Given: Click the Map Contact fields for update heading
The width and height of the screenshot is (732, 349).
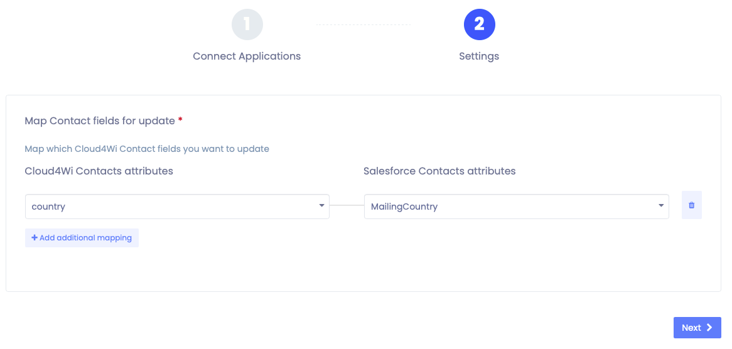Looking at the screenshot, I should (x=99, y=121).
